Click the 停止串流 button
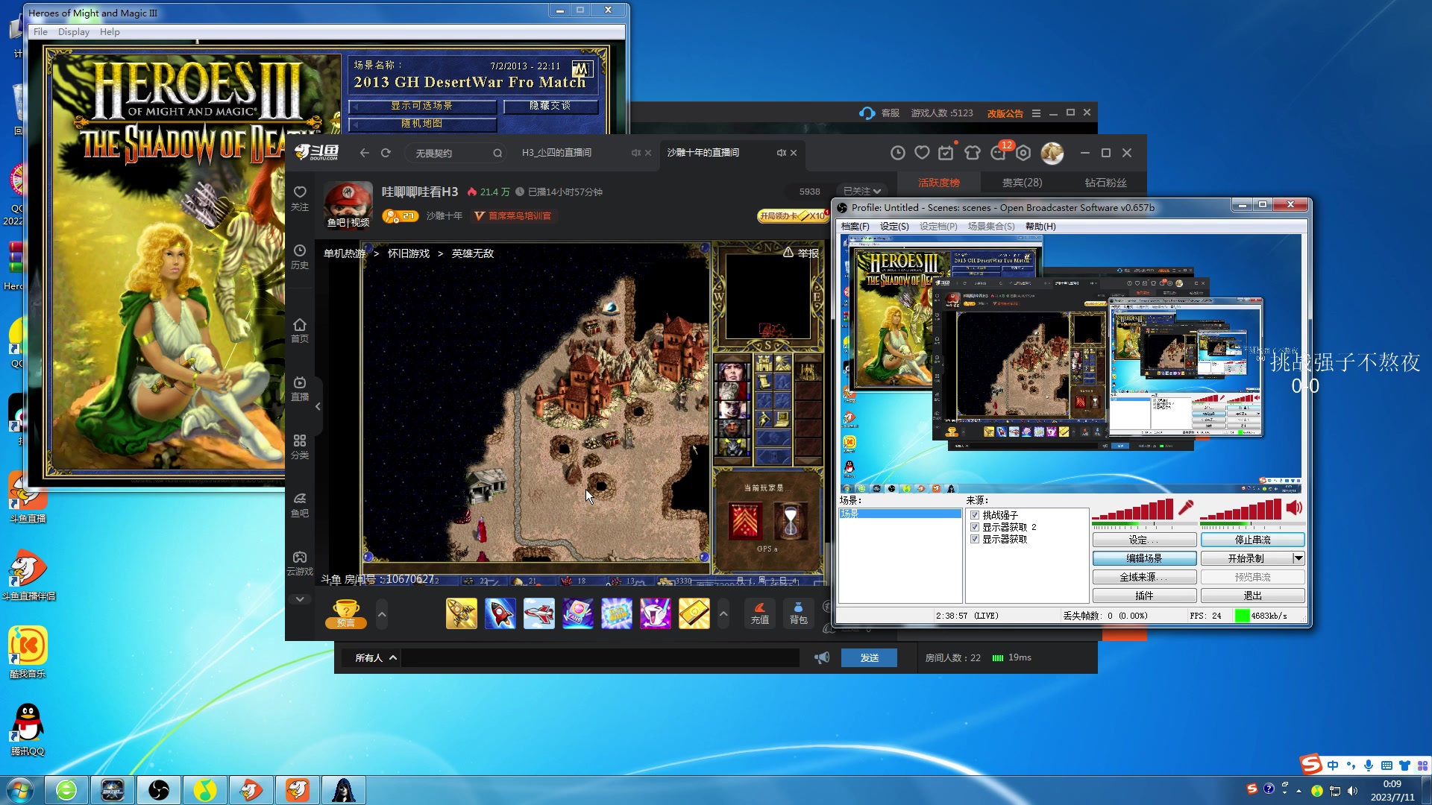This screenshot has height=805, width=1432. point(1253,540)
